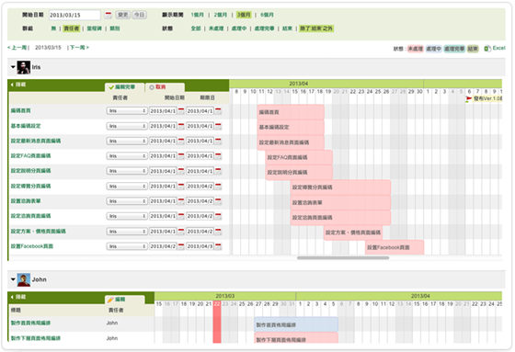Click Iris's avatar picture

click(x=24, y=67)
